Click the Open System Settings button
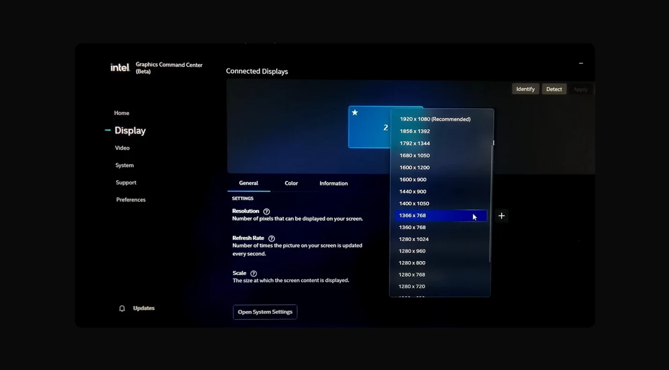The image size is (669, 370). (265, 312)
